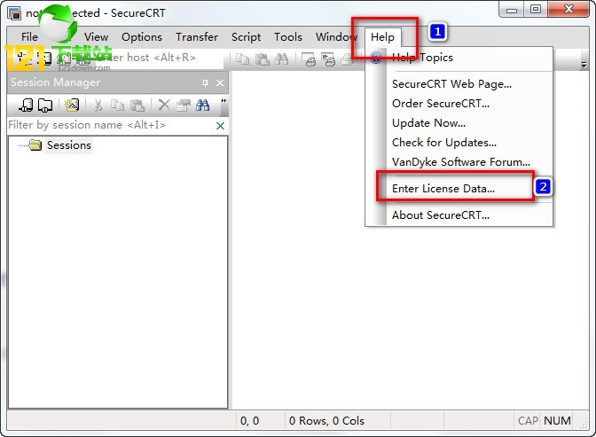The width and height of the screenshot is (596, 437).
Task: Close the SecureCRT window
Action: (569, 10)
